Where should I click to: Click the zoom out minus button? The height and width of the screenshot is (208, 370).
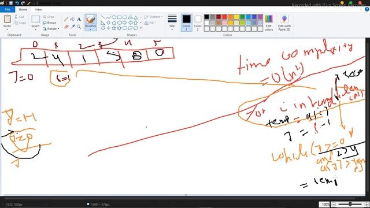[x=334, y=204]
